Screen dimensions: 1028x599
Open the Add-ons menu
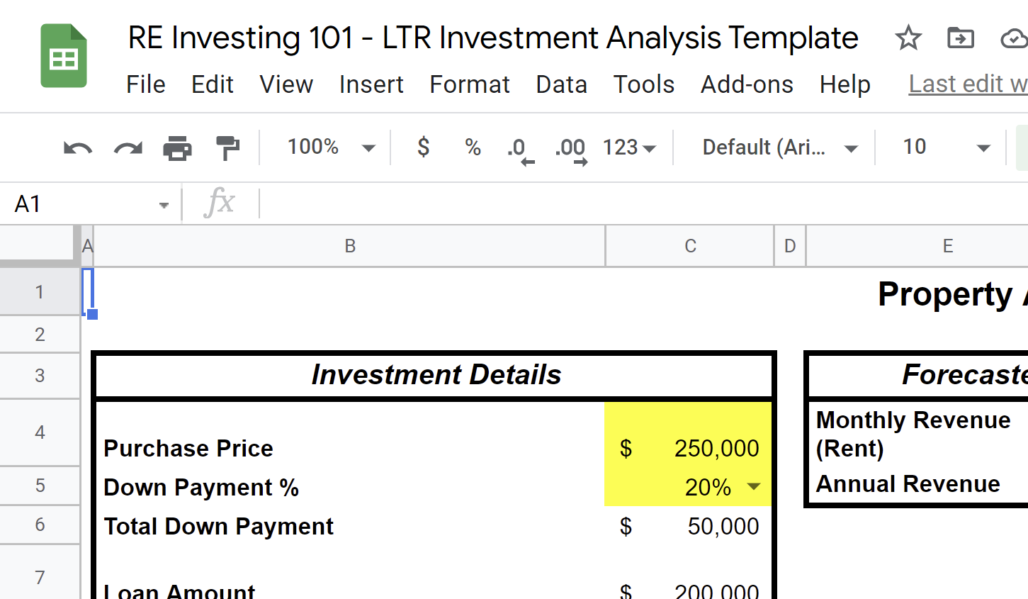coord(747,84)
